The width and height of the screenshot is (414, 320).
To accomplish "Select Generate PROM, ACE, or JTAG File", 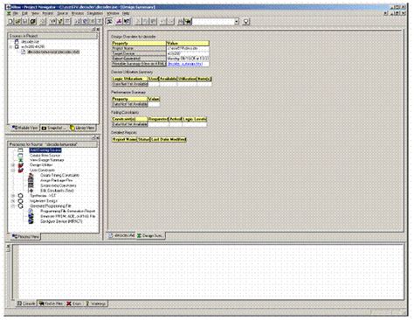I will (x=67, y=216).
